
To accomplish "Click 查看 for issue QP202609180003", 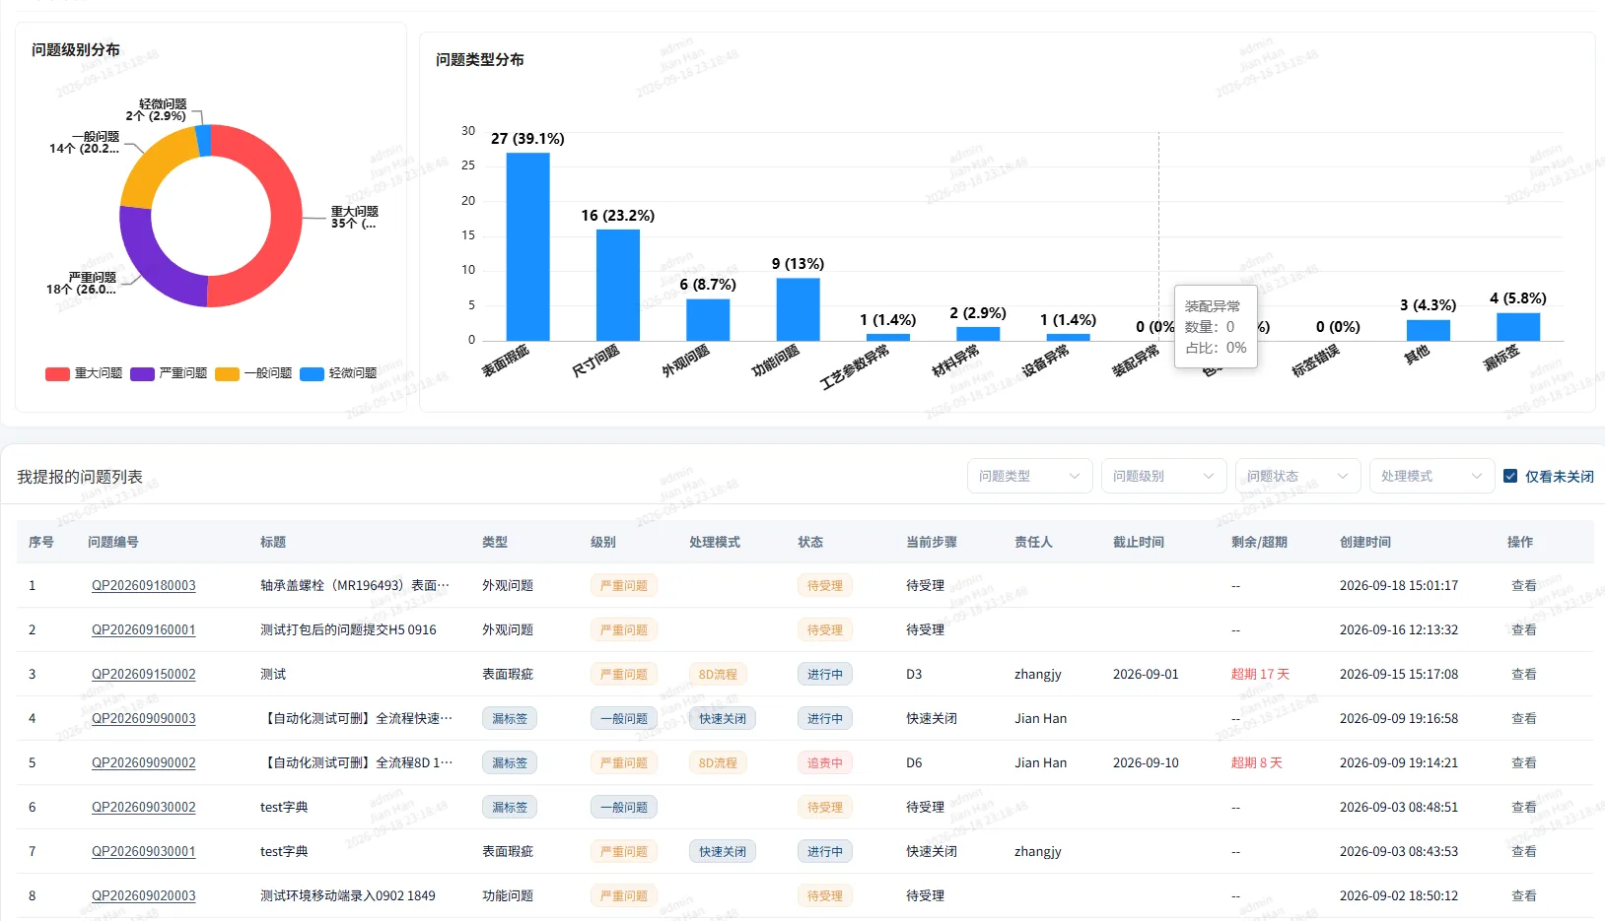I will (x=1523, y=585).
